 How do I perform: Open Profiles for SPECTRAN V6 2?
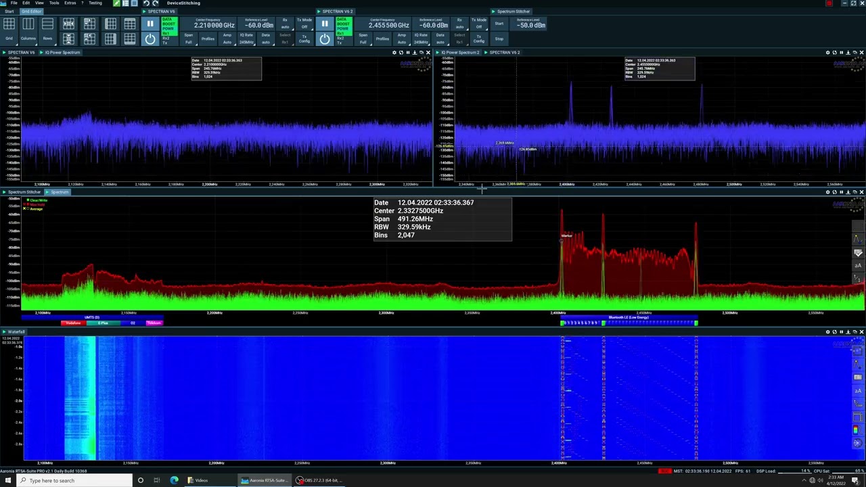click(382, 39)
